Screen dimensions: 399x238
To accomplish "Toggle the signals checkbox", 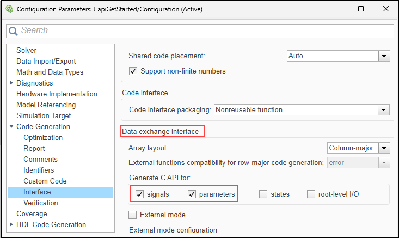I will 140,194.
